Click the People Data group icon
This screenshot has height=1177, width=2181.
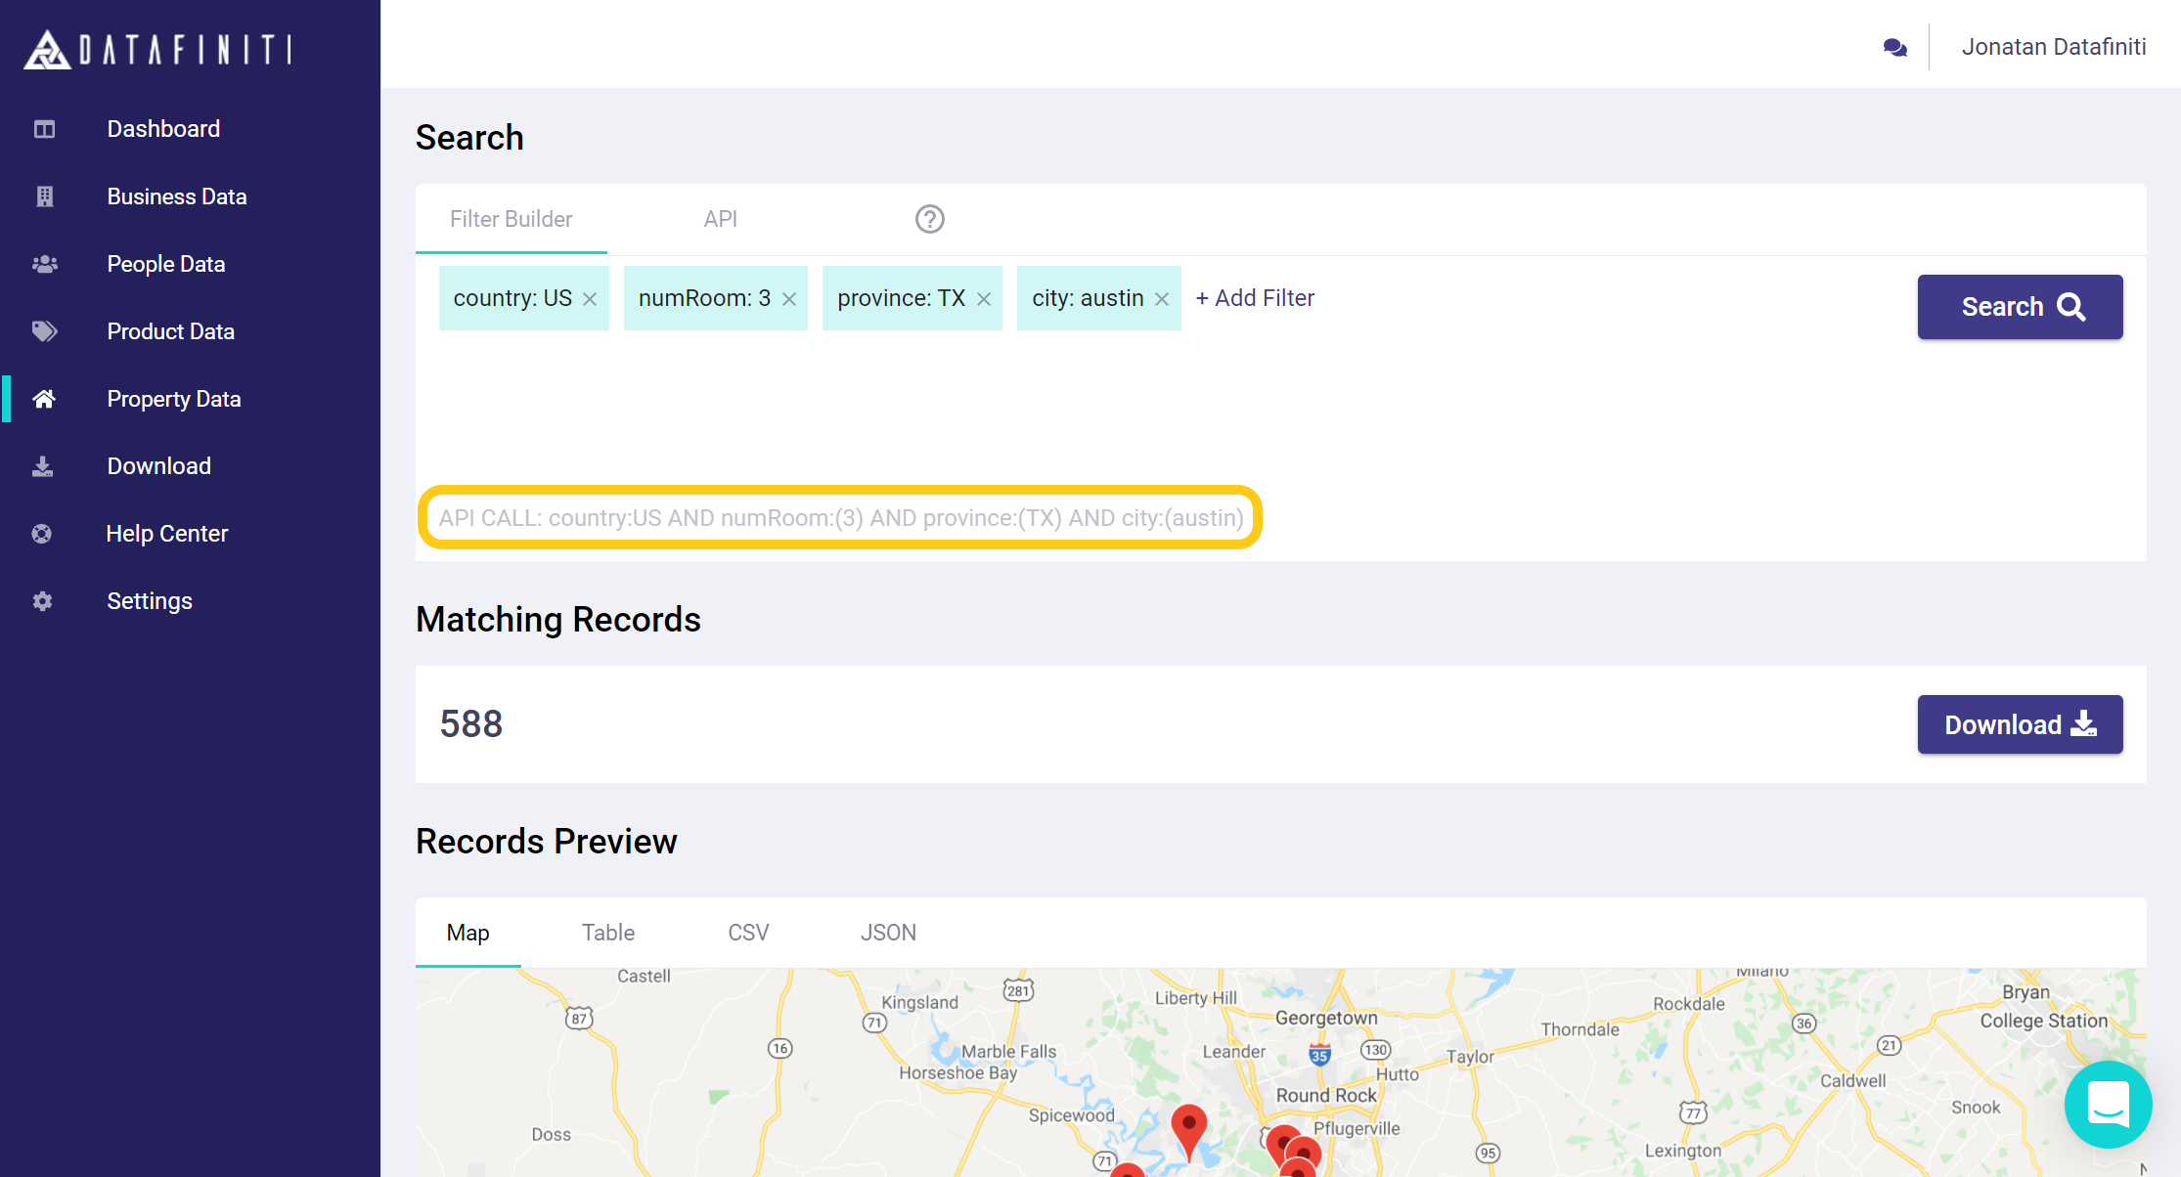[x=44, y=264]
